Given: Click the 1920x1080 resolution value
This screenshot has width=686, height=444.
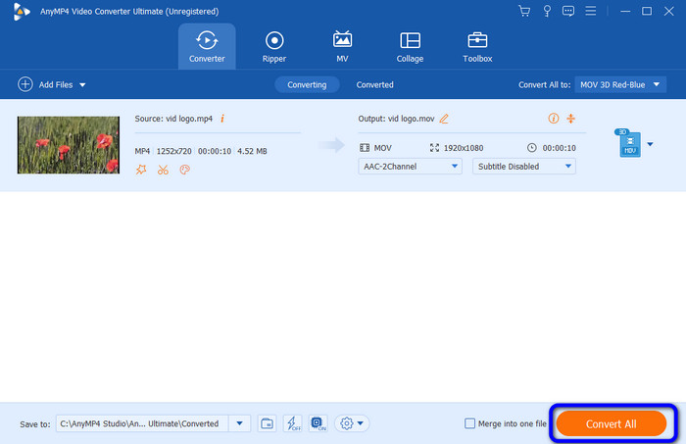Looking at the screenshot, I should coord(464,148).
